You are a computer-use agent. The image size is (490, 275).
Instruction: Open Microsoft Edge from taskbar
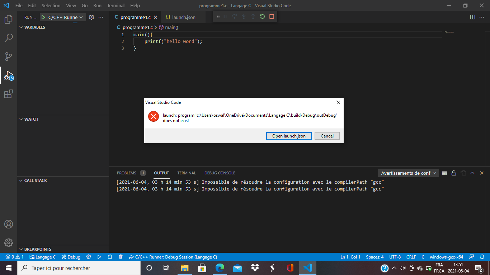[220, 268]
